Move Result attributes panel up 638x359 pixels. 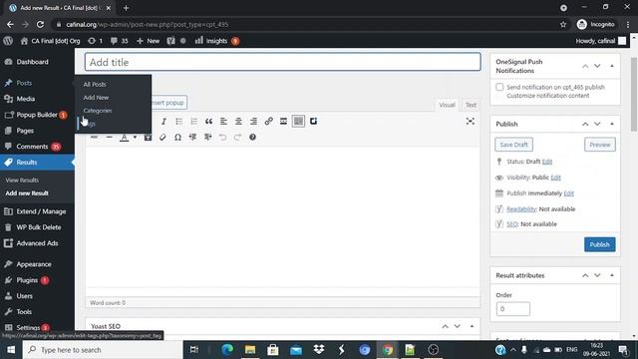click(x=585, y=275)
